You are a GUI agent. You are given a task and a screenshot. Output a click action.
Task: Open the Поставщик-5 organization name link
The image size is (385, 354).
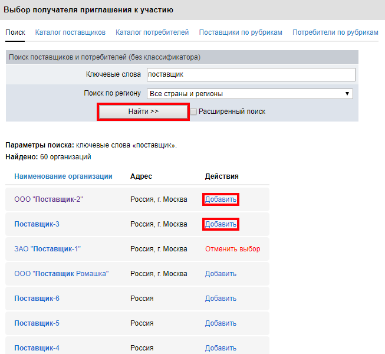click(37, 323)
